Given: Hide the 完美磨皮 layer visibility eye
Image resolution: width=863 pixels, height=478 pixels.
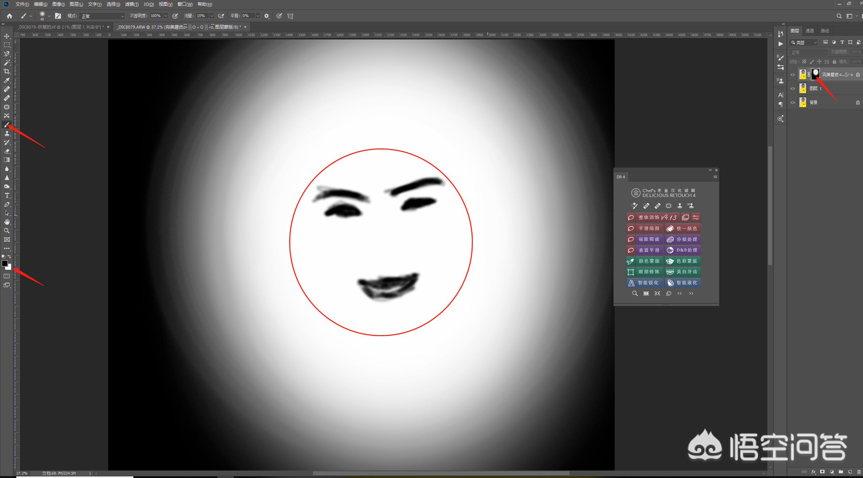Looking at the screenshot, I should (793, 75).
